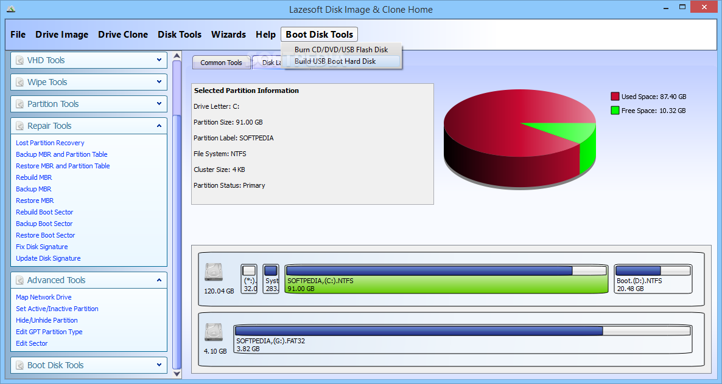Viewport: 722px width, 384px height.
Task: Click Hide/Unhide Partition
Action: click(46, 320)
